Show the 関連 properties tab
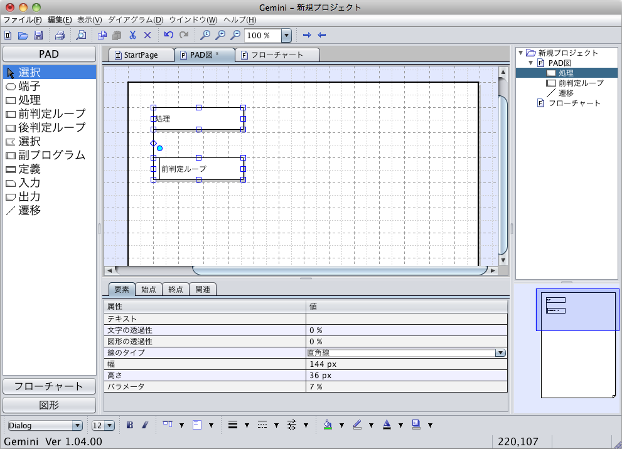Screen dimensions: 622x449 (203, 290)
